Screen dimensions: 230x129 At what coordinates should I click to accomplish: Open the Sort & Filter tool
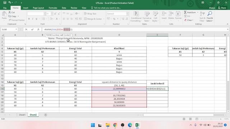202,16
